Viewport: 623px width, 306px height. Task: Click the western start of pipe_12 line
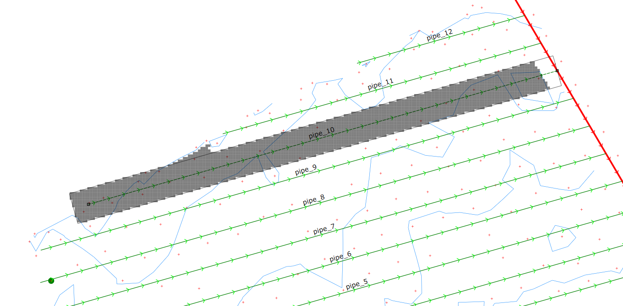pos(358,63)
